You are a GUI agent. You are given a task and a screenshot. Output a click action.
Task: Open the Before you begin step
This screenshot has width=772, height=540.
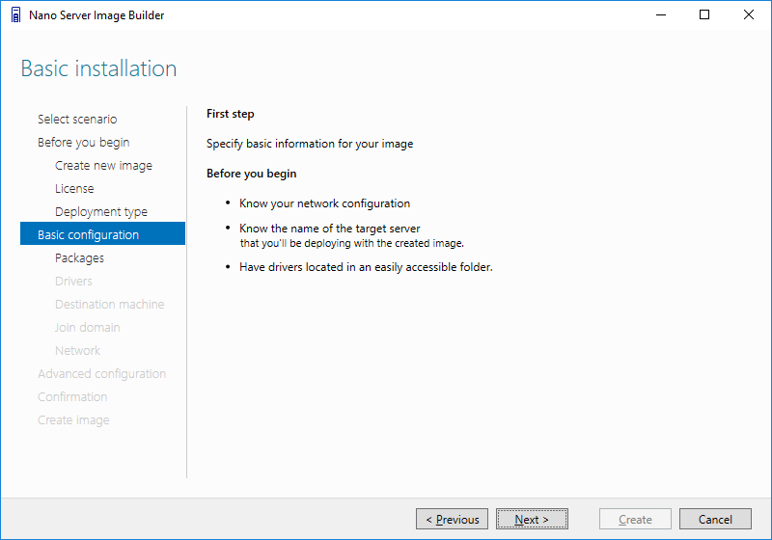(x=83, y=142)
